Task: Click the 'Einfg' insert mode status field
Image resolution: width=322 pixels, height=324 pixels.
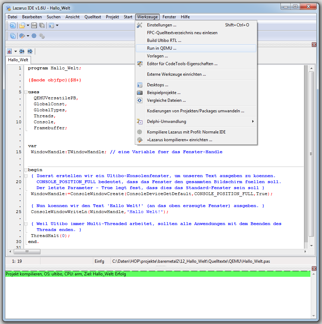Action: coord(99,261)
